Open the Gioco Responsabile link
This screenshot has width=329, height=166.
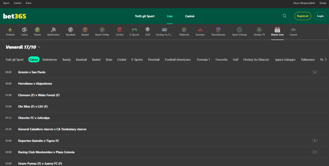(x=304, y=3)
